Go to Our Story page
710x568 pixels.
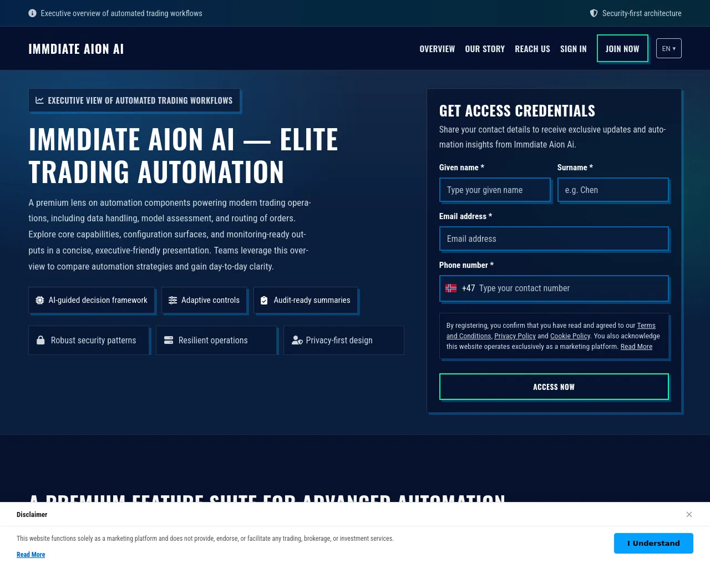point(485,49)
